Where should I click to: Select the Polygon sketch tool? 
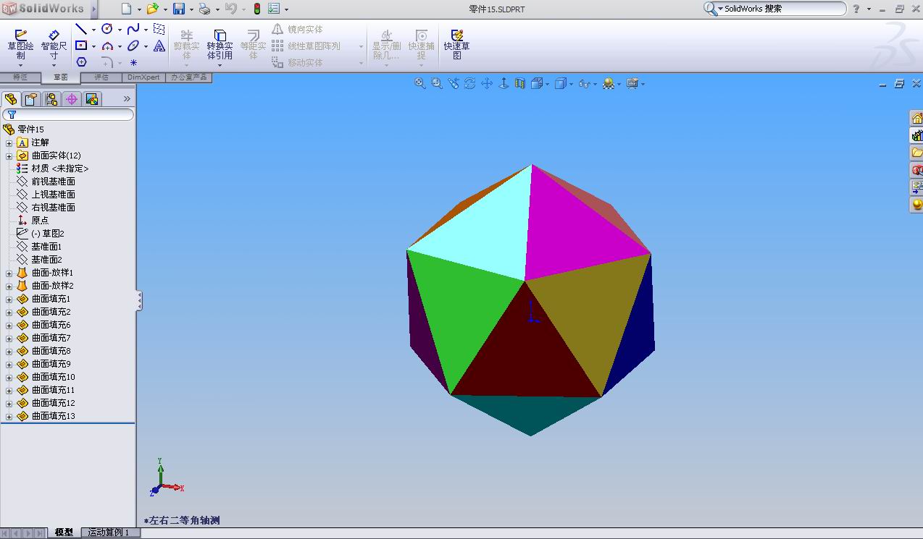(x=81, y=62)
